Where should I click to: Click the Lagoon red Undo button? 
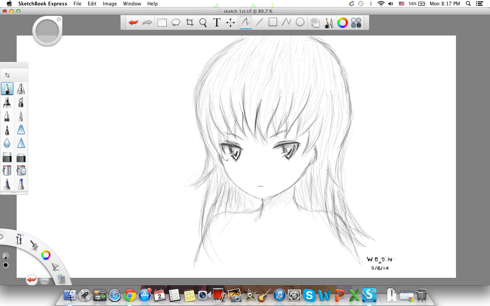click(32, 280)
